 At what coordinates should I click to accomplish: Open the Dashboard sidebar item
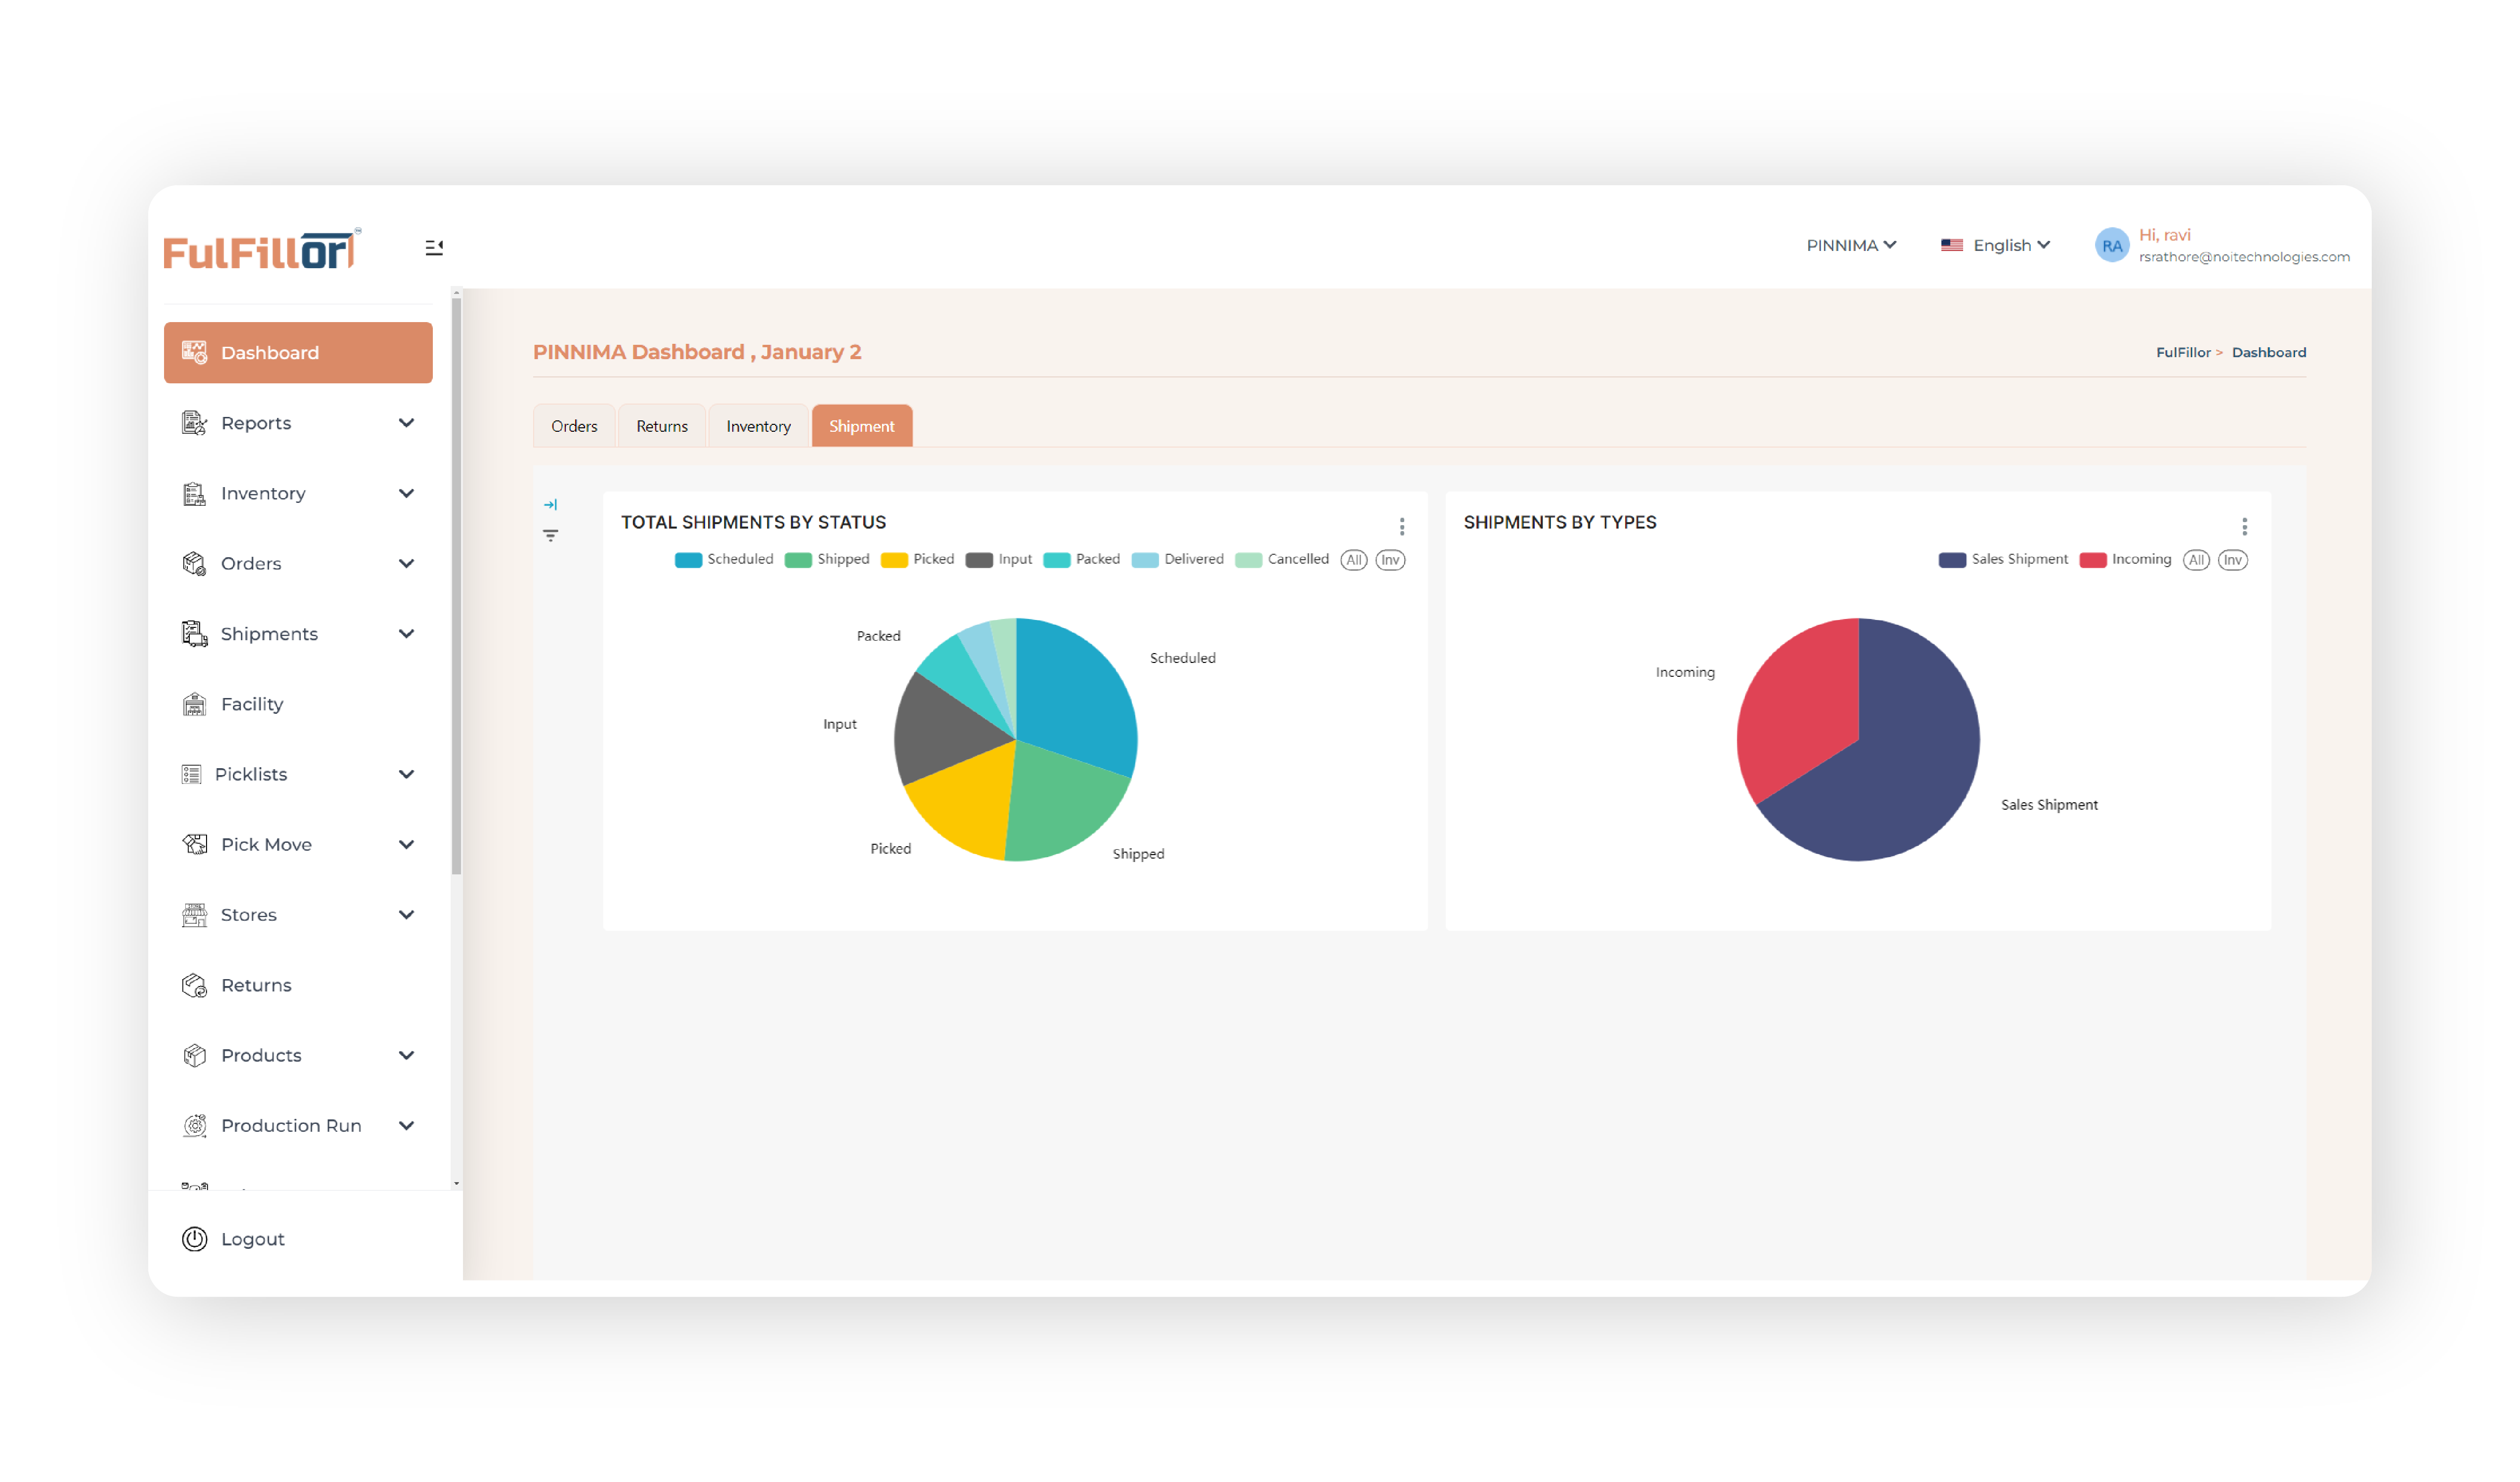click(298, 352)
